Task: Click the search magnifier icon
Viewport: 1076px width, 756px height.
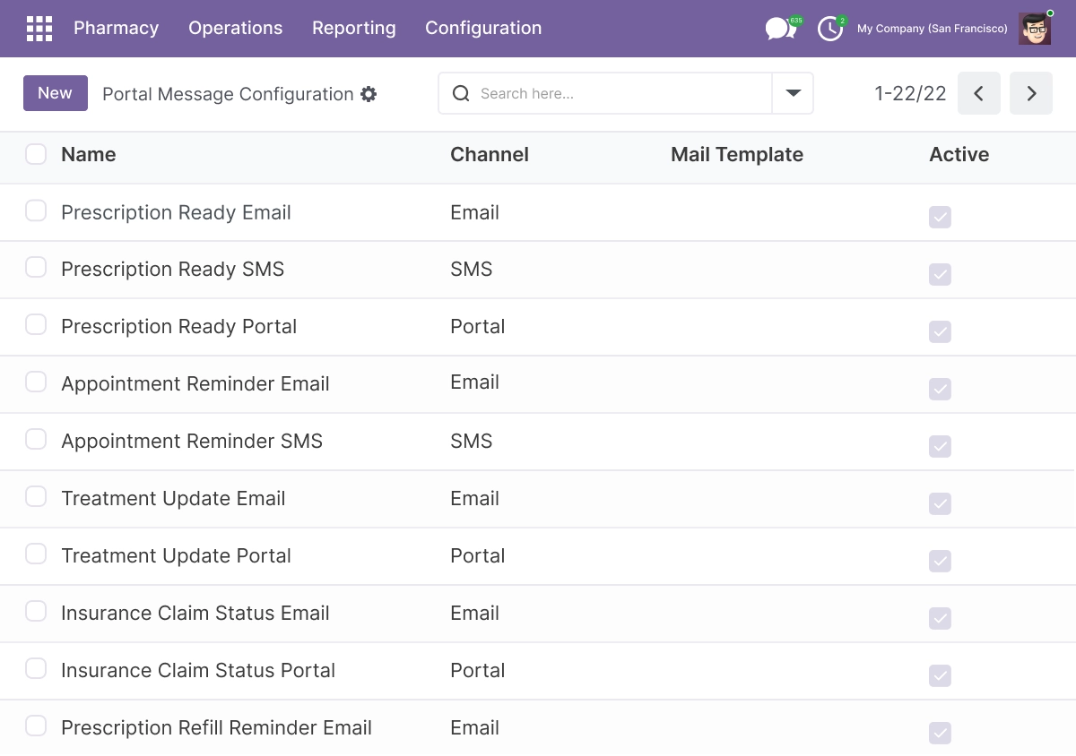Action: (461, 93)
